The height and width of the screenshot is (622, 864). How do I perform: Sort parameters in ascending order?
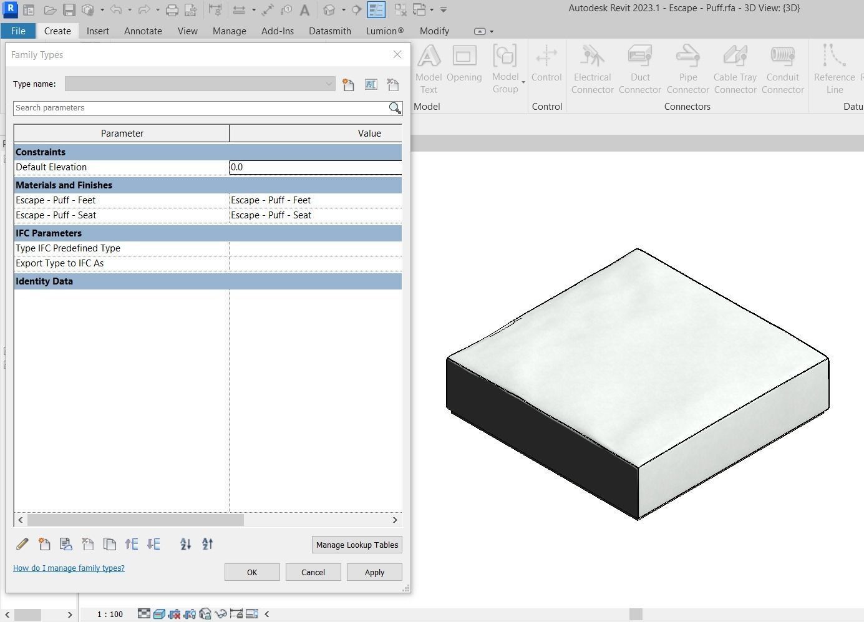185,544
